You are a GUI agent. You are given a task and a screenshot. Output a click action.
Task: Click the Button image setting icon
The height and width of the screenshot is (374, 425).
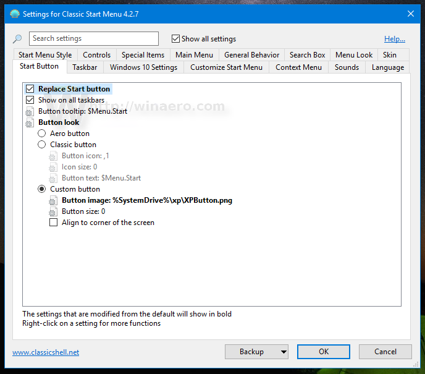pos(53,200)
